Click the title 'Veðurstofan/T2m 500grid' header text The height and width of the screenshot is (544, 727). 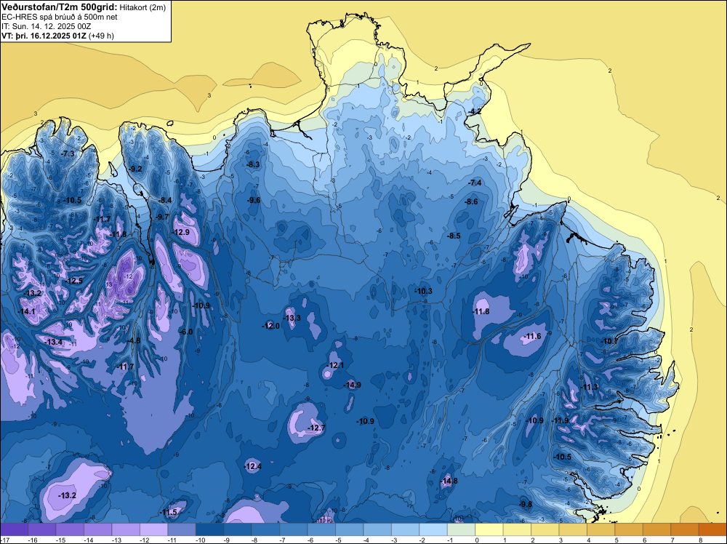[x=58, y=6]
